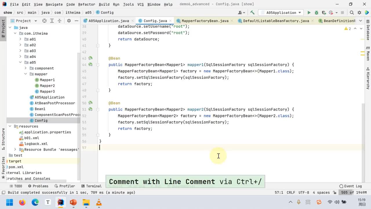Click Spring bean gutter icon on line 51
This screenshot has height=209, width=371.
(90, 109)
